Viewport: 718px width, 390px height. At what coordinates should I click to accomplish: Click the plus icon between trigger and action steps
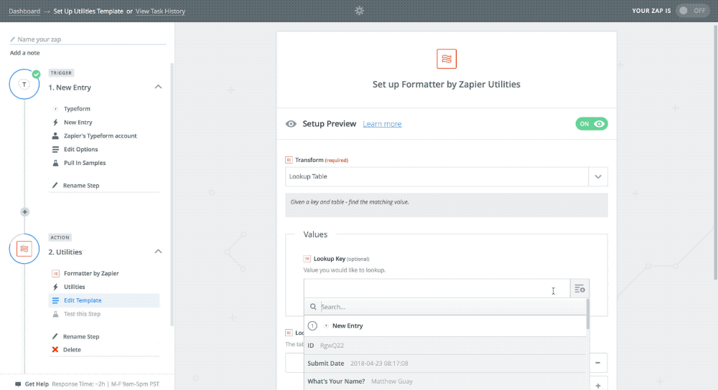pos(24,211)
